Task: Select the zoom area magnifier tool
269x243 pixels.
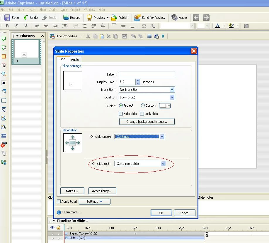Action: pos(4,74)
